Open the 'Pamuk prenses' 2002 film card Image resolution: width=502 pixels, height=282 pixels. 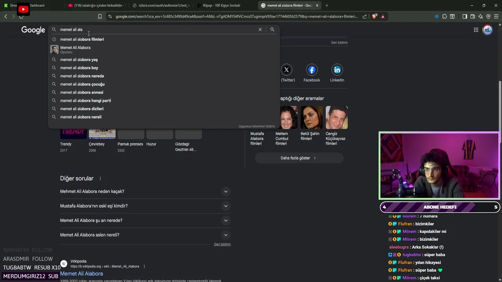131,141
